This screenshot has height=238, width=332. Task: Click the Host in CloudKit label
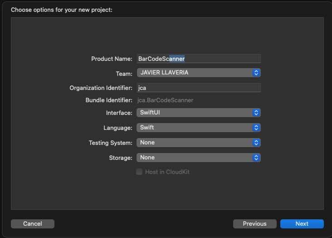pos(167,172)
